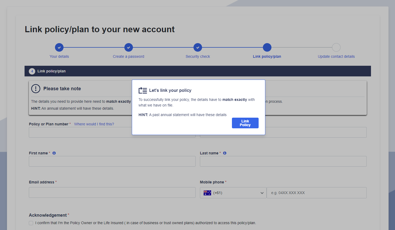
Task: Open the Where would I find this? link
Action: click(94, 124)
